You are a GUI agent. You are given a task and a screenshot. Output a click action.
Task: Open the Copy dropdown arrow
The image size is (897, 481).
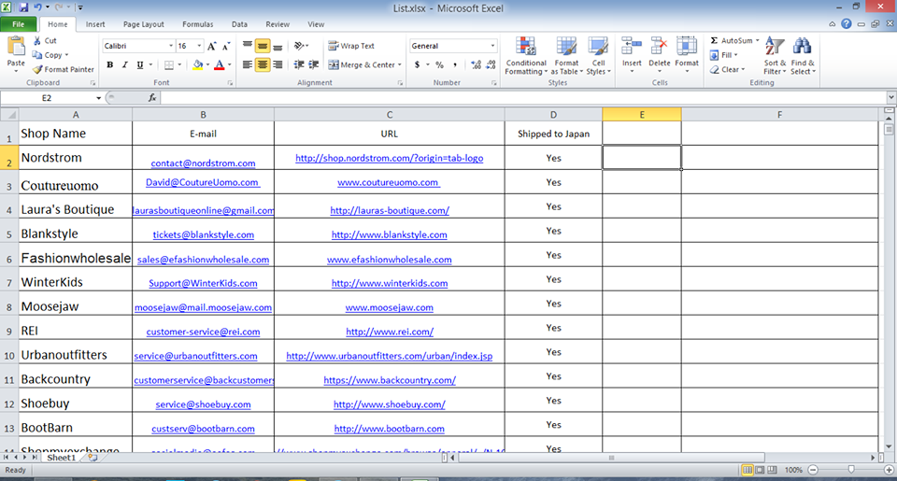(x=67, y=55)
